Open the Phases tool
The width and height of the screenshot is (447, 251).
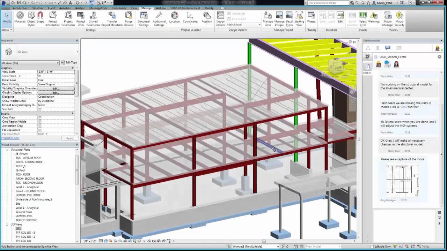(x=311, y=17)
